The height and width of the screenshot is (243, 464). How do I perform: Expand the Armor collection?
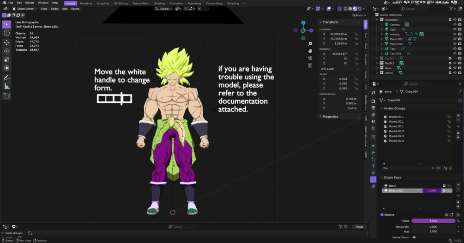click(377, 73)
